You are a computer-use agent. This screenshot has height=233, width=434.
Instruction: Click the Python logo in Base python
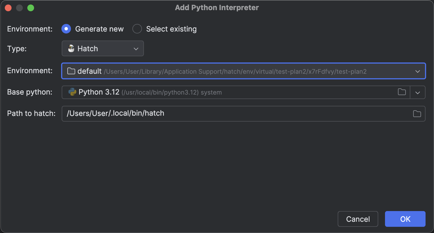click(72, 92)
